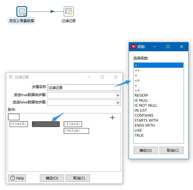The width and height of the screenshot is (193, 190).
Task: Click the 自定义常量数据 step label
Action: tap(21, 21)
